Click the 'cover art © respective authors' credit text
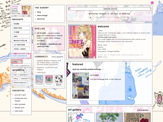This screenshot has width=163, height=122. [120, 56]
